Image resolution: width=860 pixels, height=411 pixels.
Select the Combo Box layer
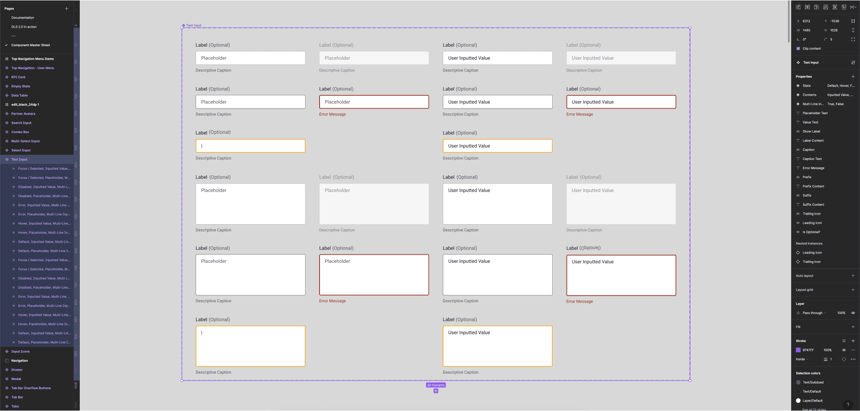(20, 132)
